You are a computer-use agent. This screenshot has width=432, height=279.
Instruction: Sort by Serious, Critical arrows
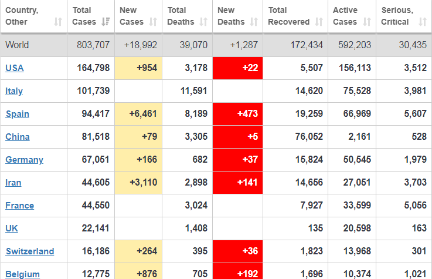point(423,22)
